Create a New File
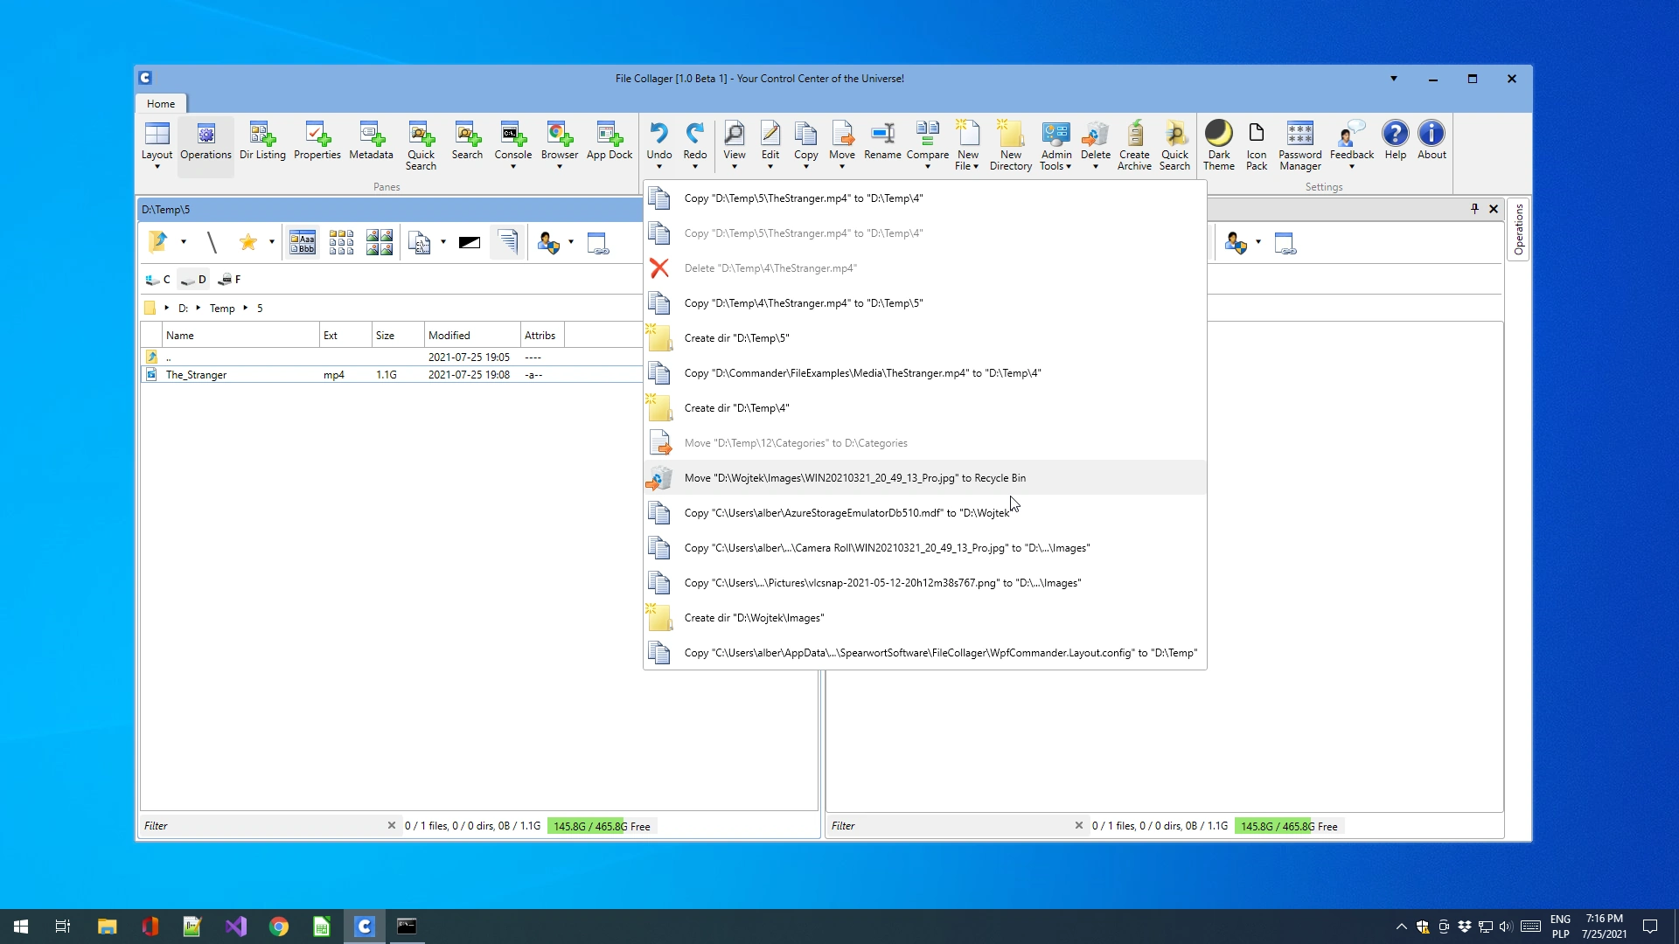This screenshot has height=944, width=1679. pyautogui.click(x=967, y=144)
